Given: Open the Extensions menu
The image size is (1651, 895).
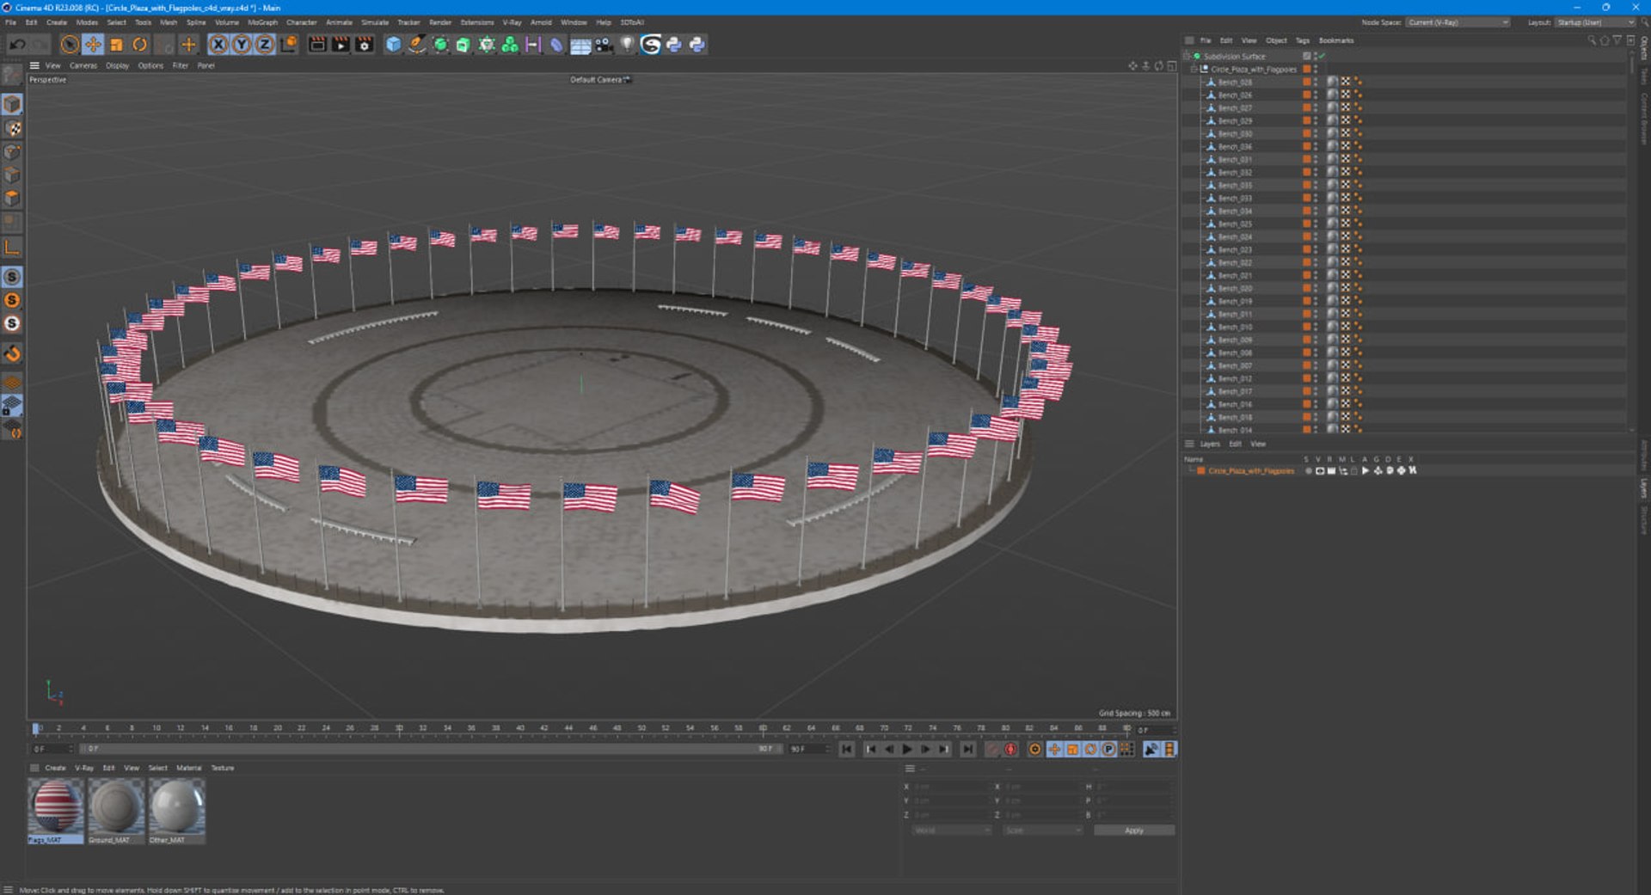Looking at the screenshot, I should [x=477, y=22].
